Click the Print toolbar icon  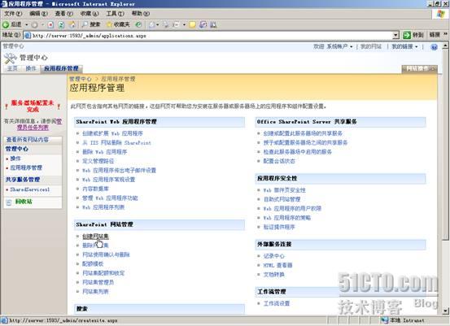(166, 25)
